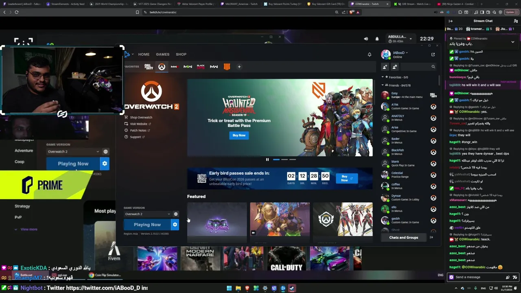Select the Overwatch game icon in favorites bar
Image resolution: width=521 pixels, height=293 pixels.
(x=162, y=67)
